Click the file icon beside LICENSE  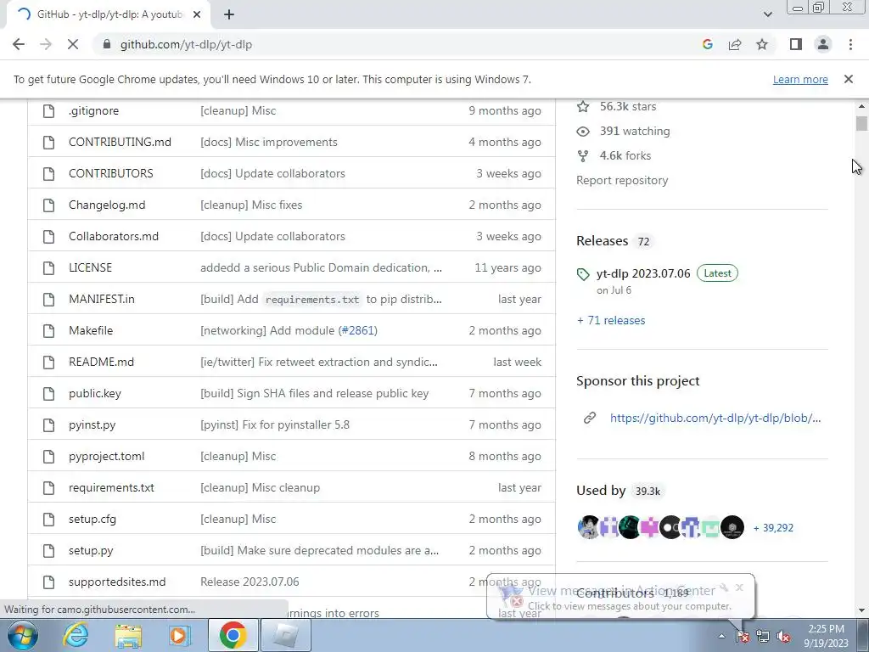(x=48, y=267)
